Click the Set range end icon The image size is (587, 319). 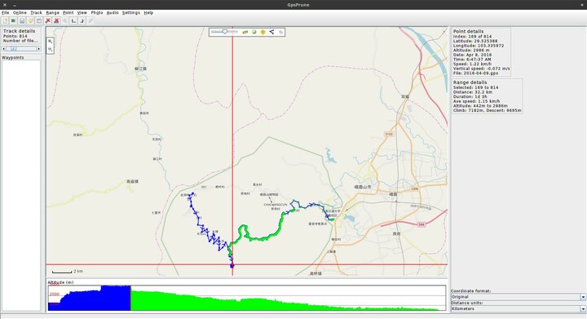point(82,21)
